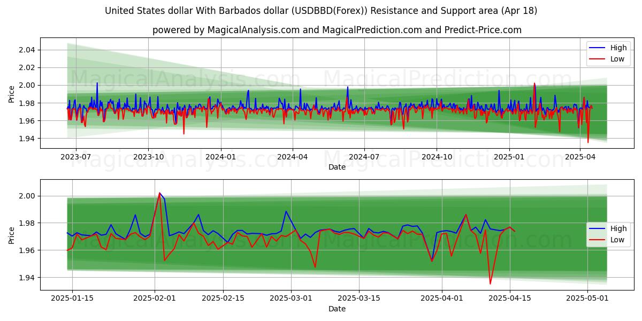Click the 2.00 tick on the lower chart
The image size is (642, 321).
27,196
